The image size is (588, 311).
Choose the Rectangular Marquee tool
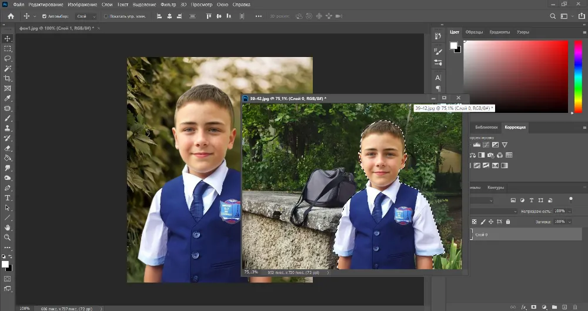pos(8,49)
